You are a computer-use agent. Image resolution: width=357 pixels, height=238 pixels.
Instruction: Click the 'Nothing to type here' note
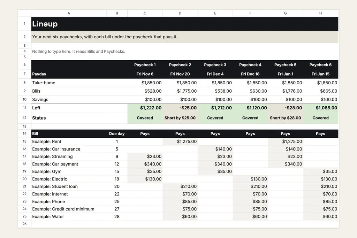78,52
